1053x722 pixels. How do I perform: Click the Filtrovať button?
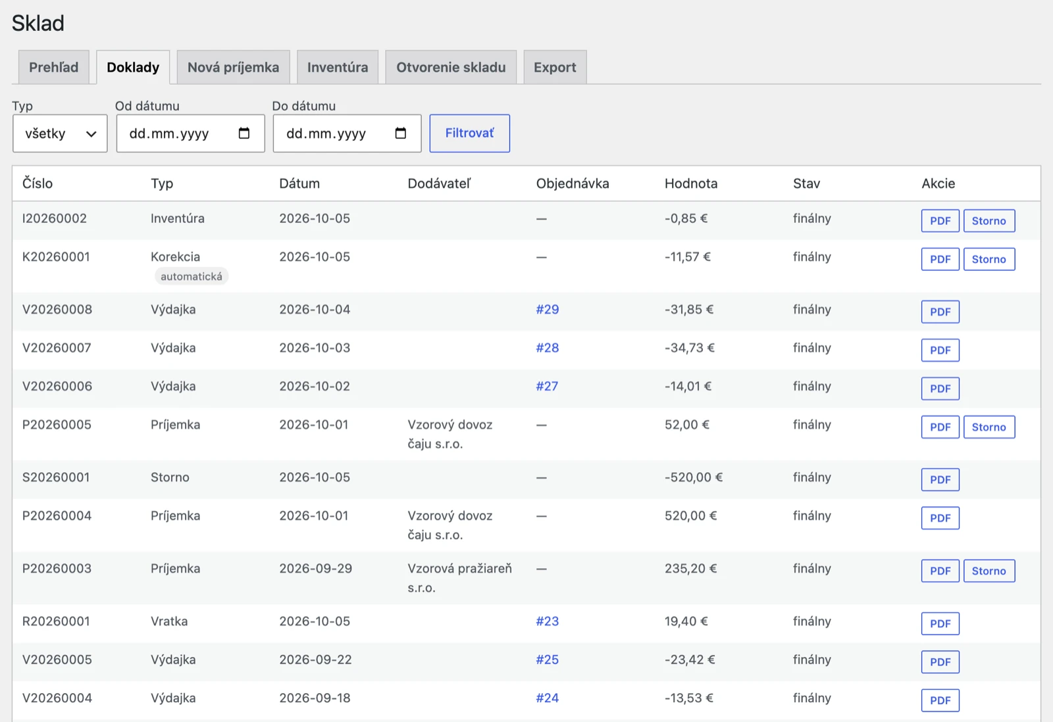click(470, 133)
